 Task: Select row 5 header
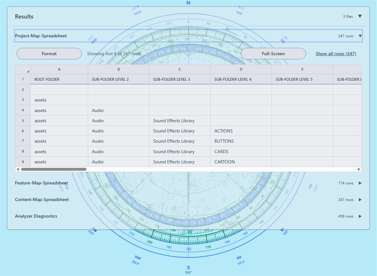[x=23, y=121]
